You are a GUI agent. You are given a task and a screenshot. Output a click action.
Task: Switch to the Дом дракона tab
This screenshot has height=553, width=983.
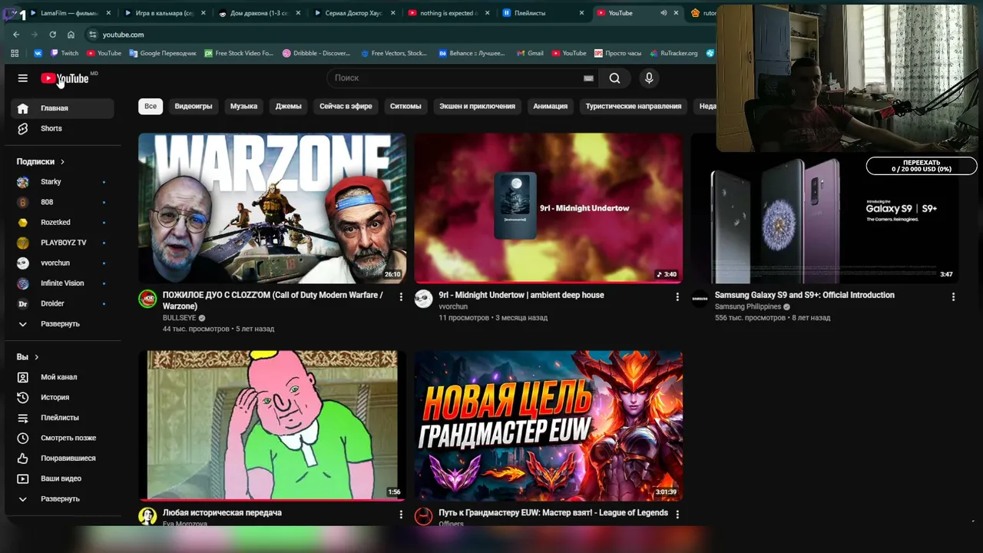point(260,13)
